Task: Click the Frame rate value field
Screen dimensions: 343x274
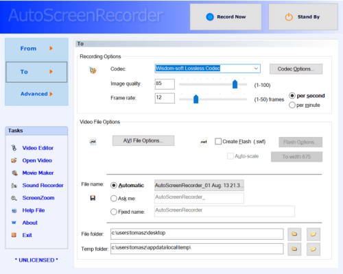Action: coord(165,98)
